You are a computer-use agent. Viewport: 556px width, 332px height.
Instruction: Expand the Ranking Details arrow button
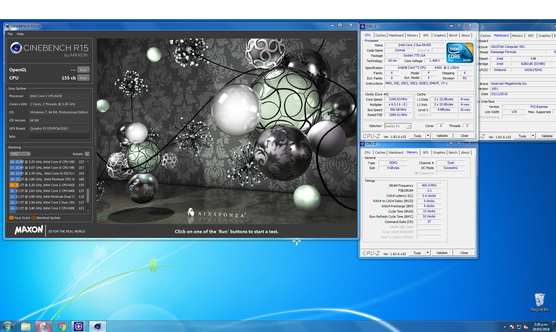tap(87, 154)
